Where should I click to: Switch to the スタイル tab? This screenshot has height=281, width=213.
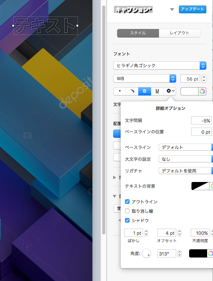pos(138,33)
